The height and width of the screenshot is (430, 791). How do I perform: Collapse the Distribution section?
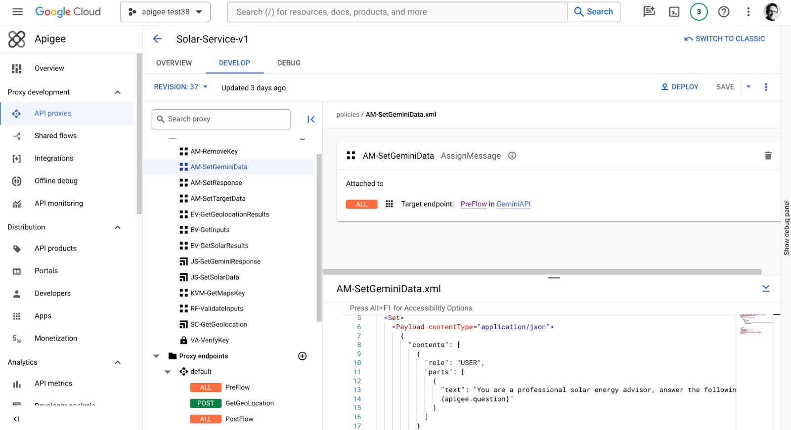pos(118,227)
